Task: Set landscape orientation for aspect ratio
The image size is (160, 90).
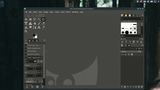Action: pyautogui.click(x=41, y=61)
